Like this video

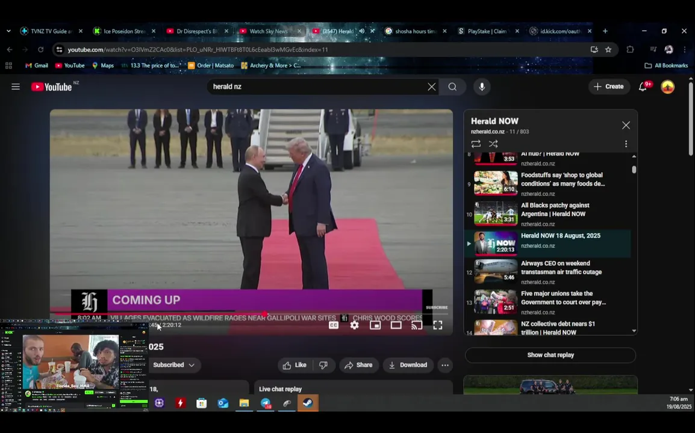tap(295, 365)
